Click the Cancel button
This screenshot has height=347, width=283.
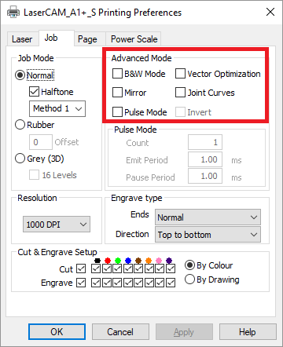pyautogui.click(x=120, y=332)
